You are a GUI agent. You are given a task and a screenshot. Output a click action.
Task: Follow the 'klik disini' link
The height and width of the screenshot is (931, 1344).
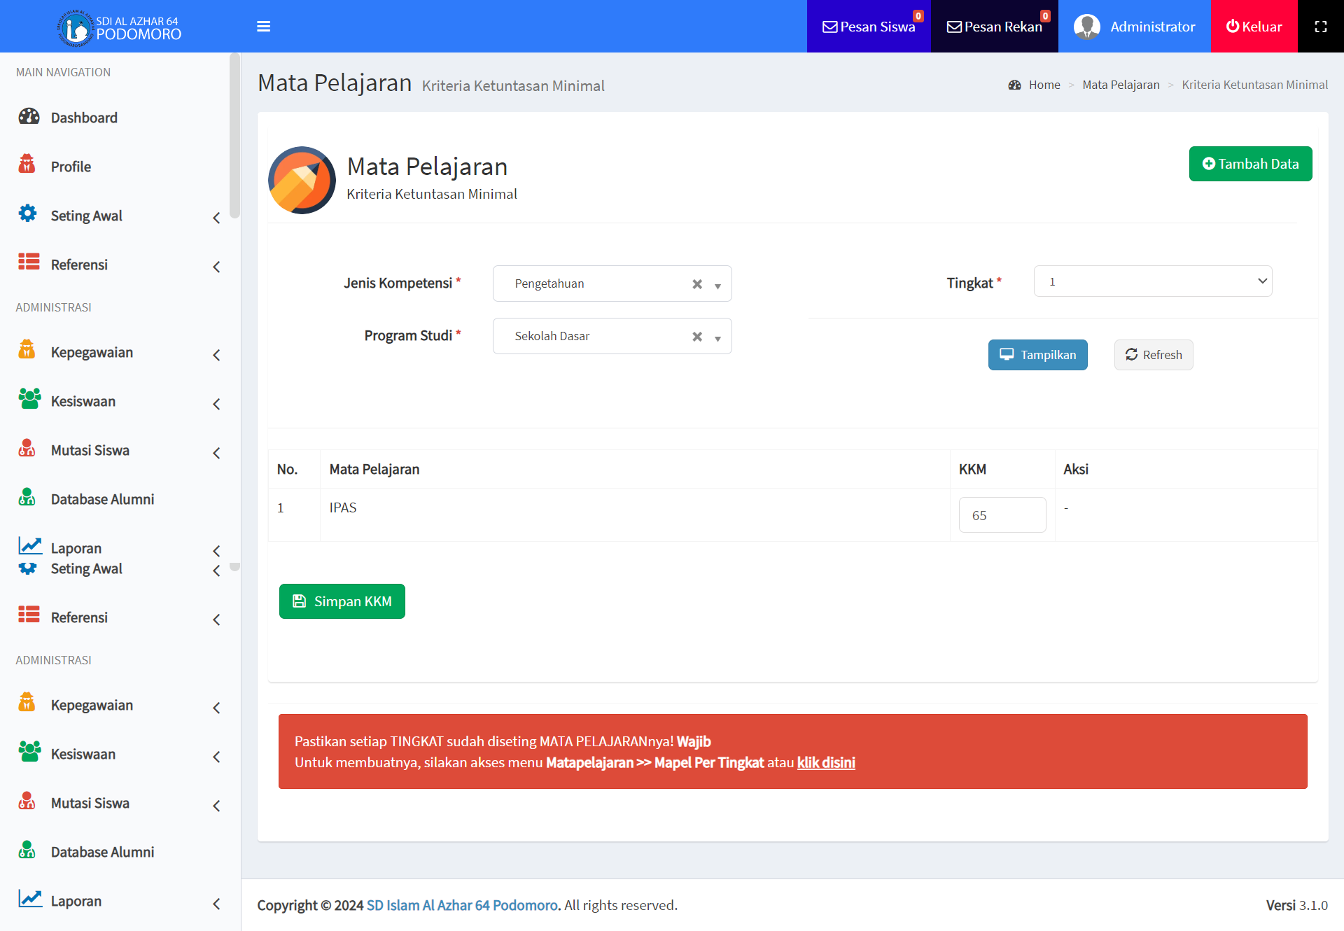click(826, 763)
